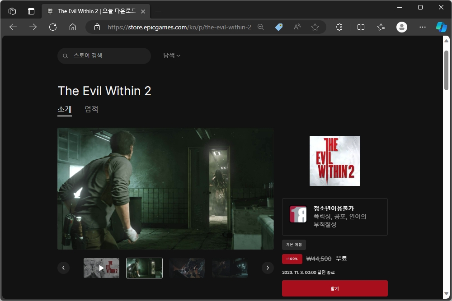Open a new browser tab
This screenshot has height=301, width=452.
[158, 11]
